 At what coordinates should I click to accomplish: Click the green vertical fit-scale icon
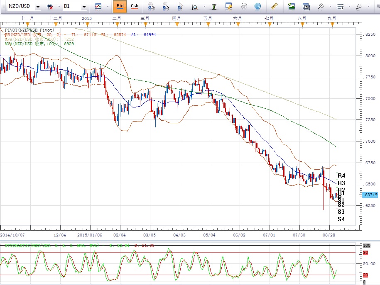tap(214, 7)
